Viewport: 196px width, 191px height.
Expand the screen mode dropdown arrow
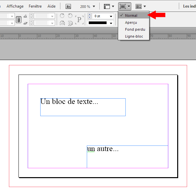129,7
